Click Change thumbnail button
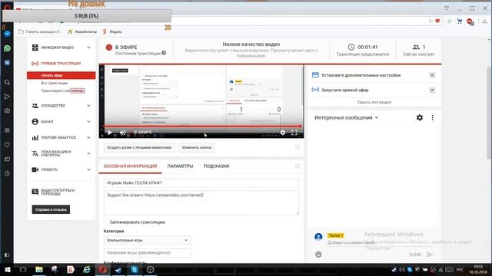 click(197, 147)
